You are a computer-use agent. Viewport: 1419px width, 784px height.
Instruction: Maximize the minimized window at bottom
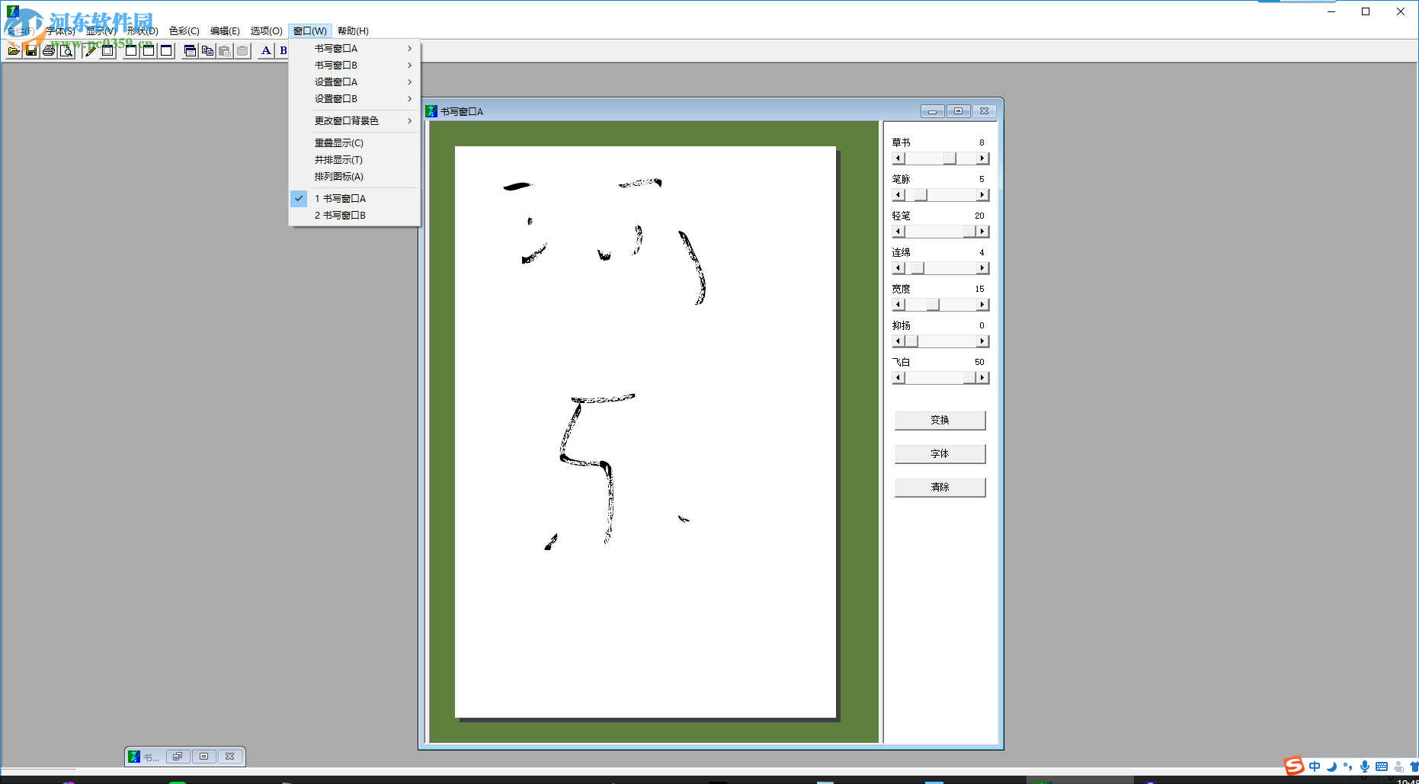203,757
